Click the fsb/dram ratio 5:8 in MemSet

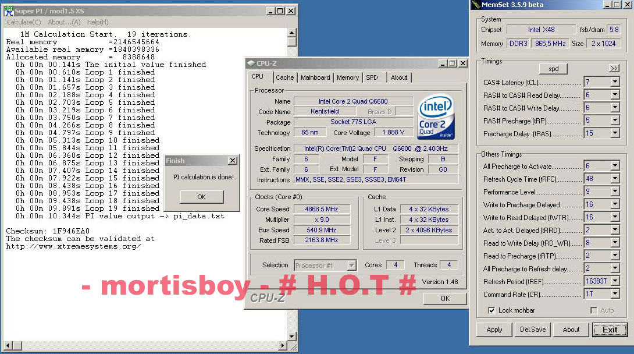[x=614, y=30]
